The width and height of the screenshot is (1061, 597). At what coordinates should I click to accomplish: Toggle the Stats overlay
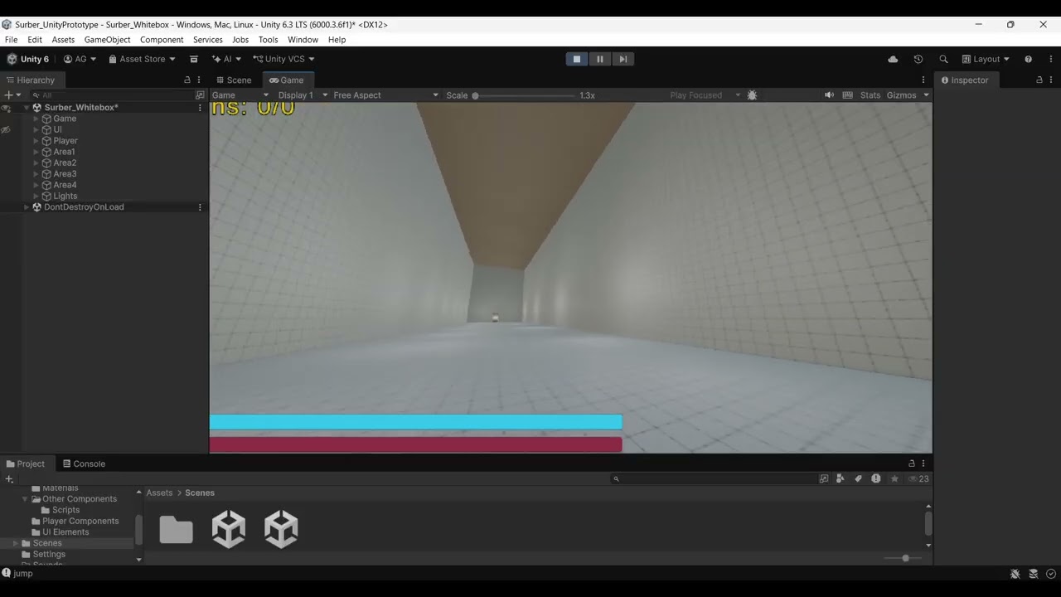(x=870, y=95)
